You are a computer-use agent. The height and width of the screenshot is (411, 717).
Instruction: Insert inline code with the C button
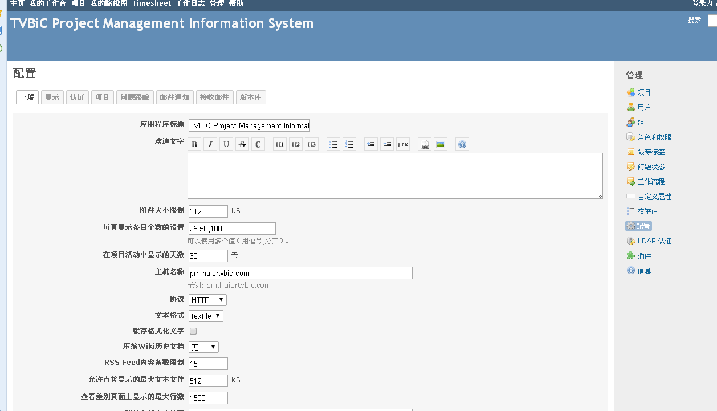coord(258,144)
